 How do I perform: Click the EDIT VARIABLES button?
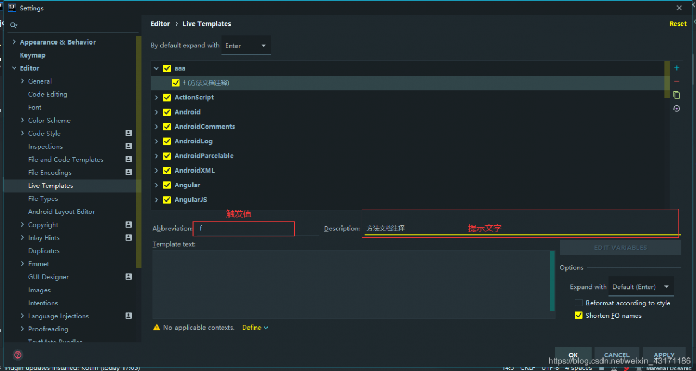(x=620, y=247)
